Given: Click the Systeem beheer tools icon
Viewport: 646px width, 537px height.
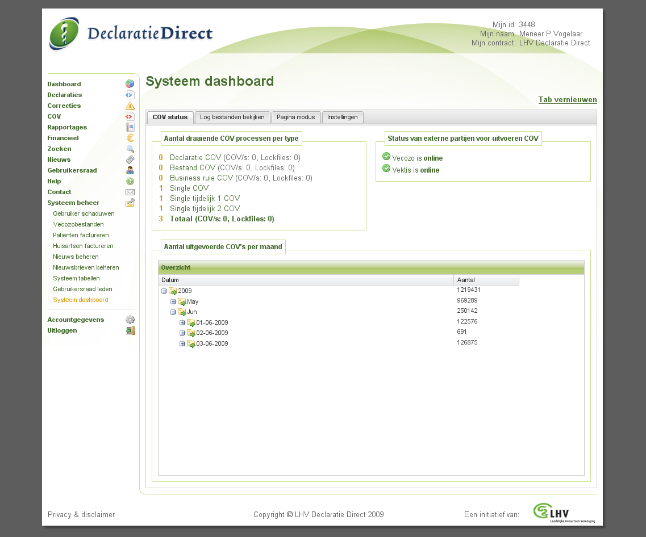Looking at the screenshot, I should tap(130, 203).
